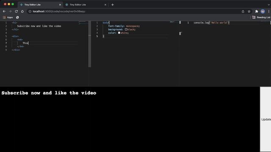Screen dimensions: 271x152
Task: Click the closing brace in CSS editor
Action: 103,36
